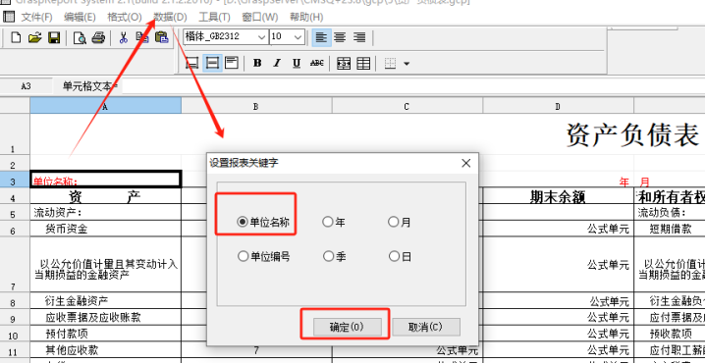Choose the 单位编号 radio option
Screen dimensions: 706x364
[263, 256]
